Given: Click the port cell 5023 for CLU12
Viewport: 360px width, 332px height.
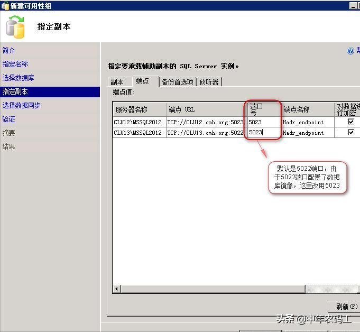Looking at the screenshot, I should click(x=265, y=122).
